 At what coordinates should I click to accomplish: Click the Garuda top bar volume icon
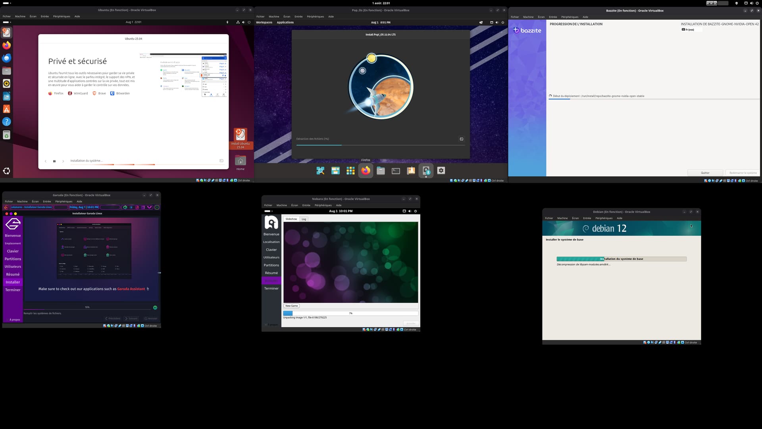125,207
